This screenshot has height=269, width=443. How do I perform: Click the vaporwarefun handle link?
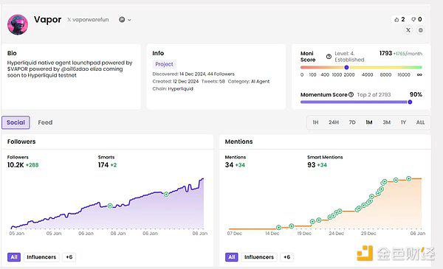pyautogui.click(x=88, y=20)
